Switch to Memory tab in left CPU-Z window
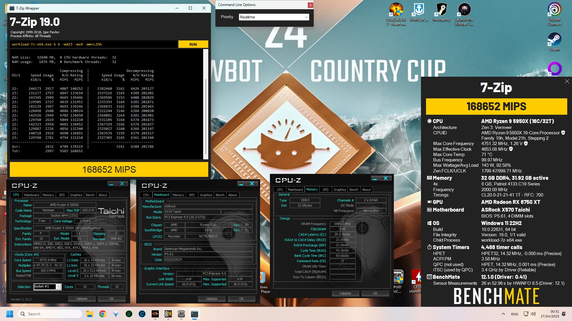The height and width of the screenshot is (321, 572). (x=48, y=195)
